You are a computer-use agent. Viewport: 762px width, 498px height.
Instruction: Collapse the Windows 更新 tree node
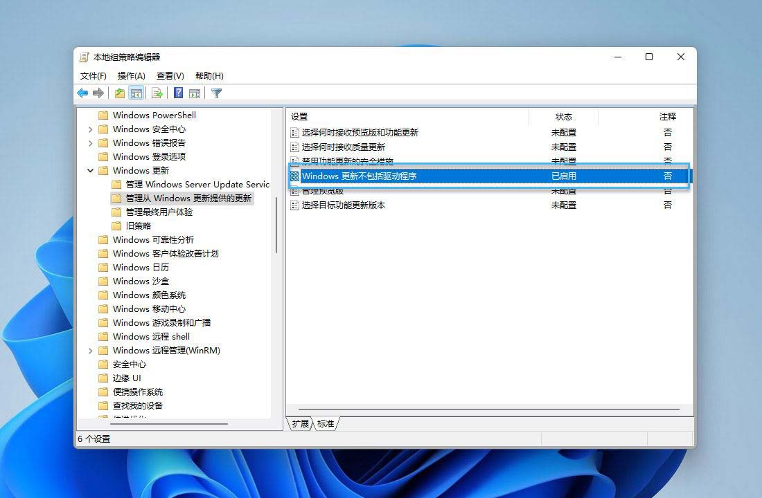click(x=90, y=170)
